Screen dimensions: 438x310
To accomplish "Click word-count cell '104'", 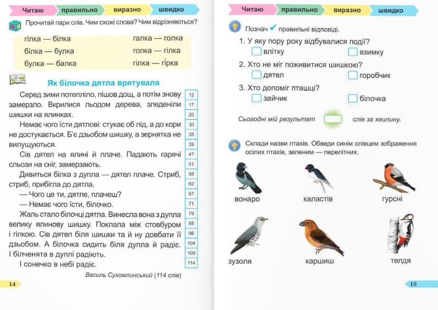I will [x=191, y=243].
